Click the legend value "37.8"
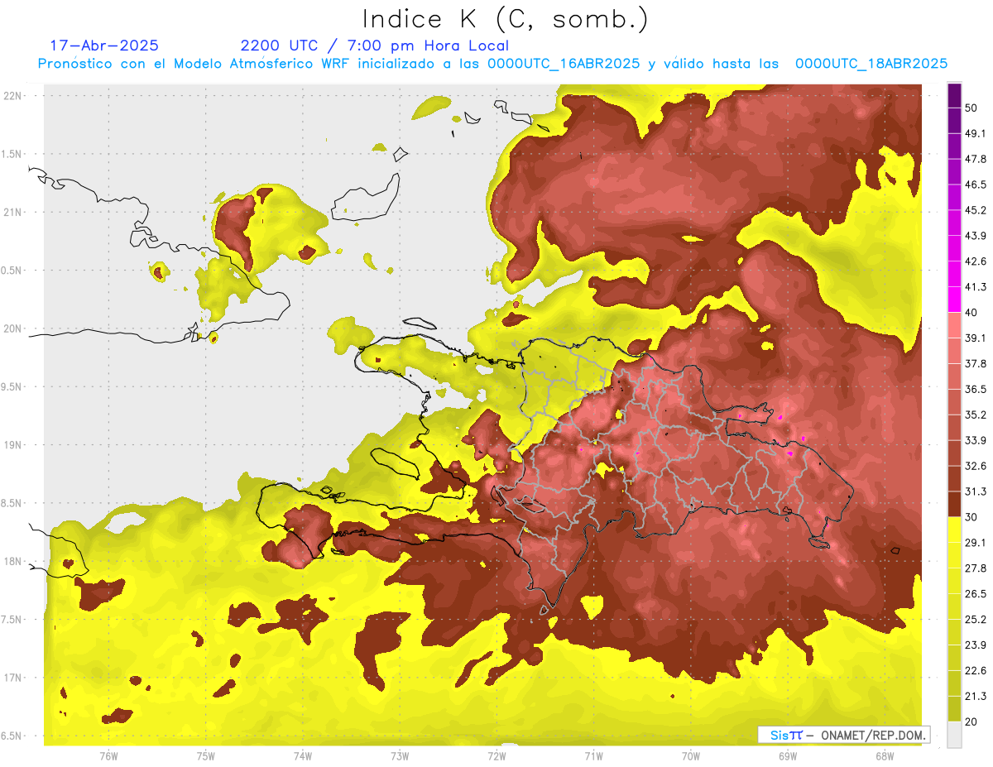 pyautogui.click(x=976, y=363)
